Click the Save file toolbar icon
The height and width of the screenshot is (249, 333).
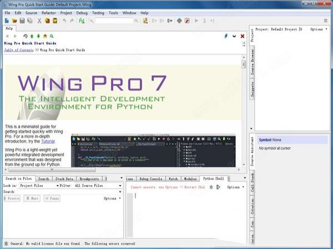tap(22, 21)
